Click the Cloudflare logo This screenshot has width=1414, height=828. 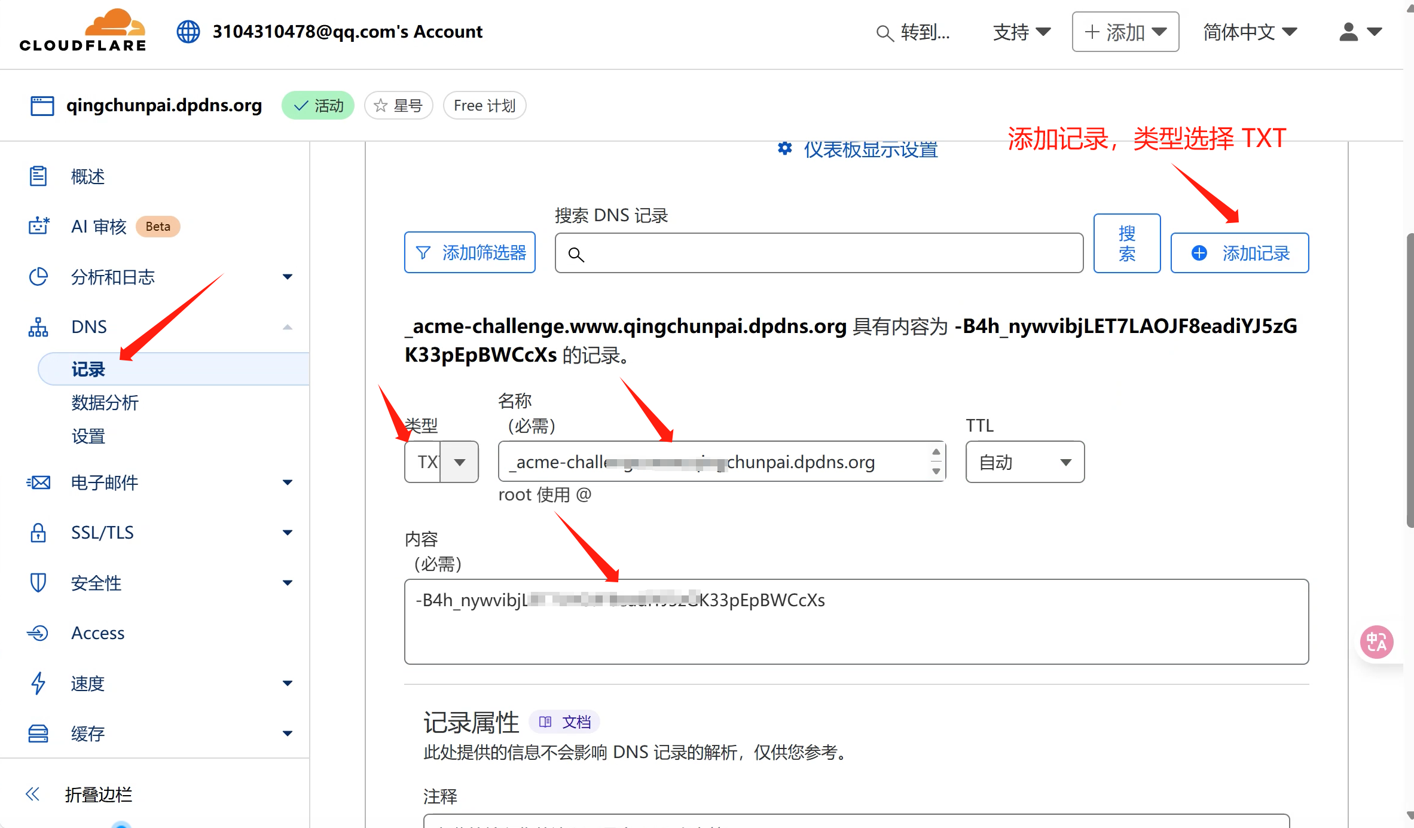[83, 31]
